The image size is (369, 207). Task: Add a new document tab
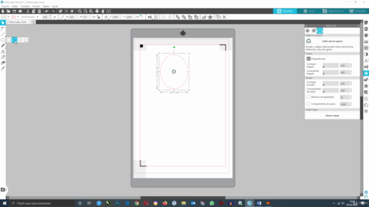(x=33, y=22)
